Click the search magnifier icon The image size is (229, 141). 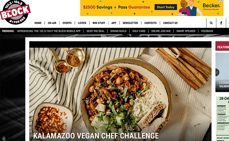(211, 23)
